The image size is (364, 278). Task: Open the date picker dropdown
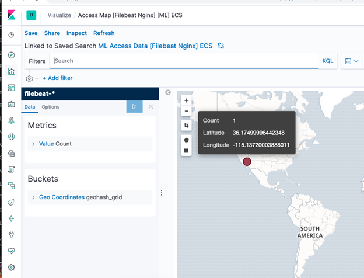(x=352, y=61)
